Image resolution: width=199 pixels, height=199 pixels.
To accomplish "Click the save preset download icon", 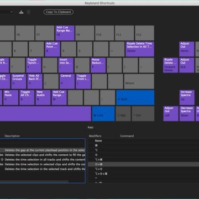I will click(x=22, y=12).
